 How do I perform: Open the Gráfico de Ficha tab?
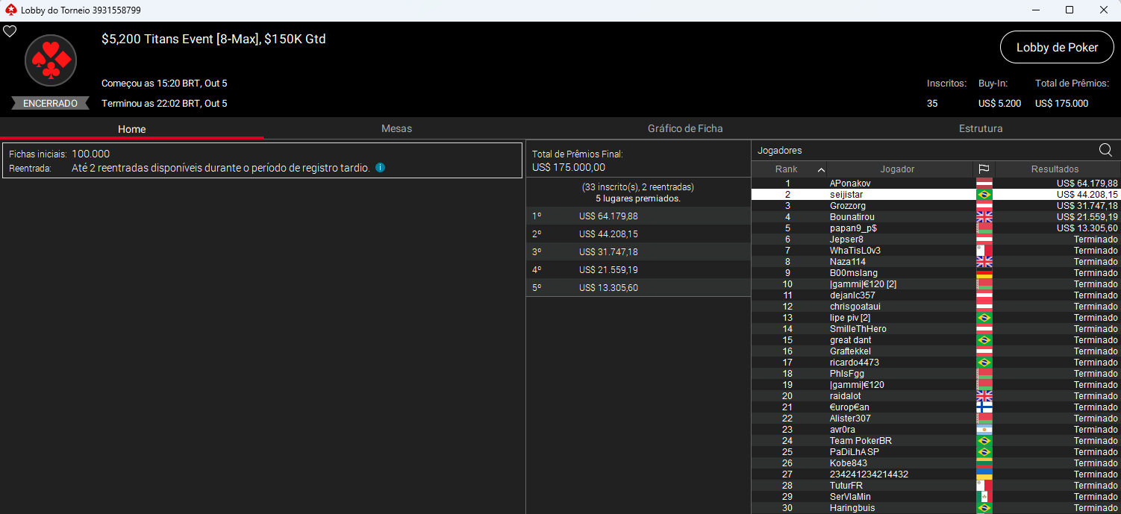(685, 128)
